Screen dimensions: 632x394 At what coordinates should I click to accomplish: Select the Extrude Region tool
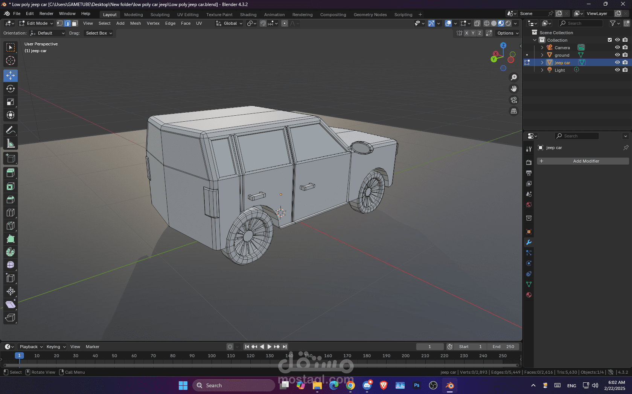11,173
